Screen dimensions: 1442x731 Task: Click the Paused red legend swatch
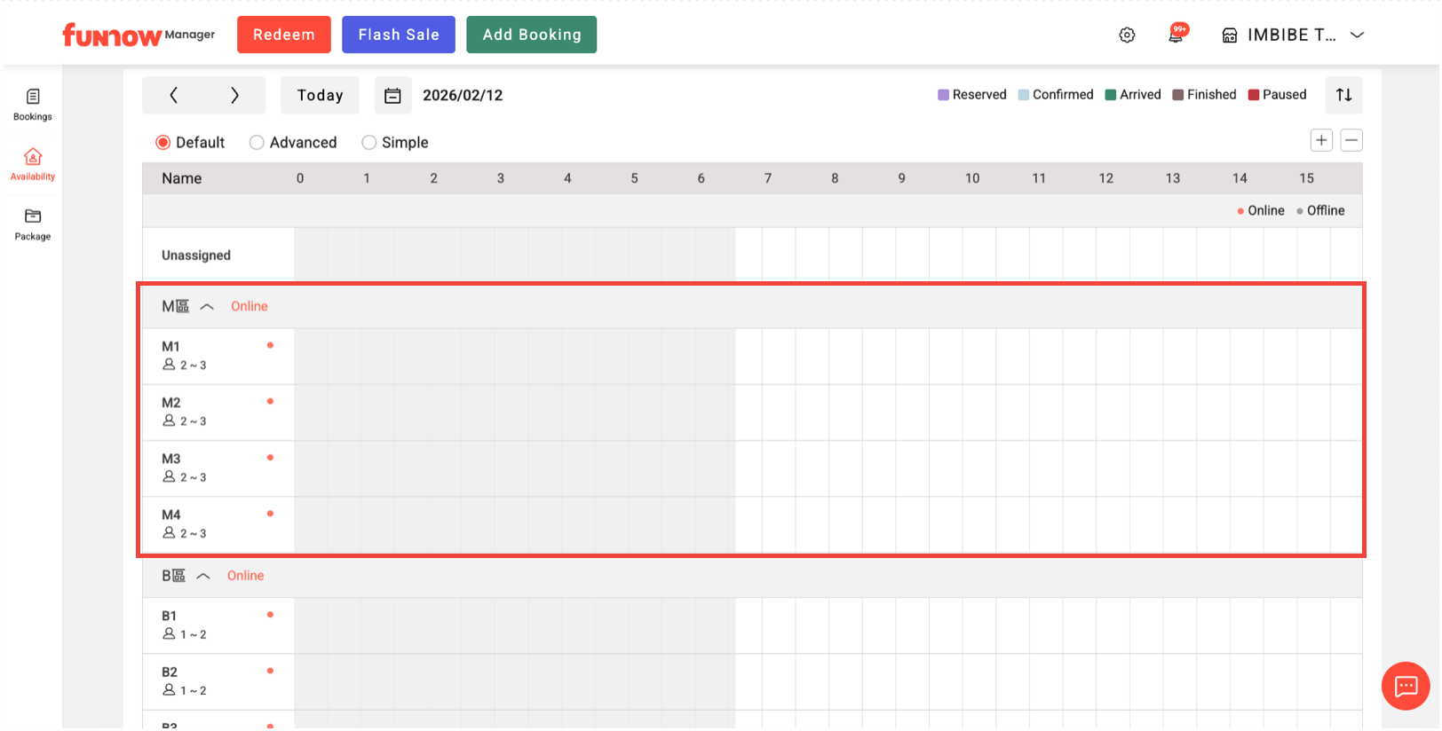click(1254, 95)
